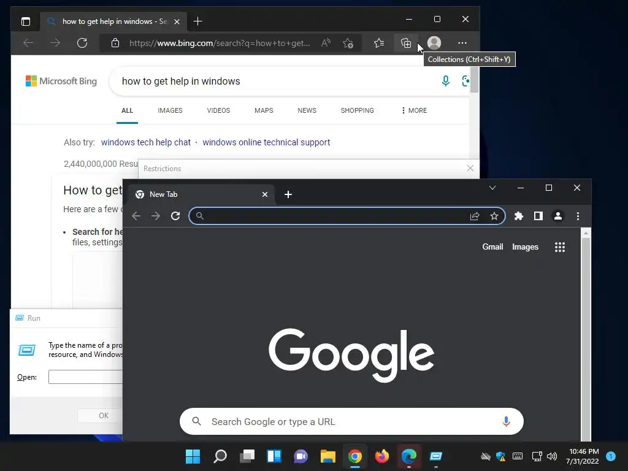Activate Read aloud icon in Edge address bar
Screen dimensions: 628x471
pyautogui.click(x=326, y=43)
